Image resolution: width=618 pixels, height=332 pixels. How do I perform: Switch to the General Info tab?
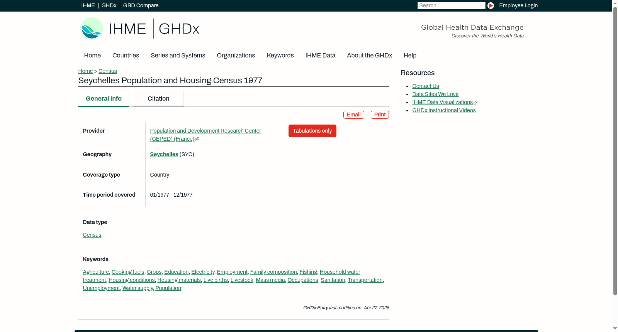(x=104, y=99)
